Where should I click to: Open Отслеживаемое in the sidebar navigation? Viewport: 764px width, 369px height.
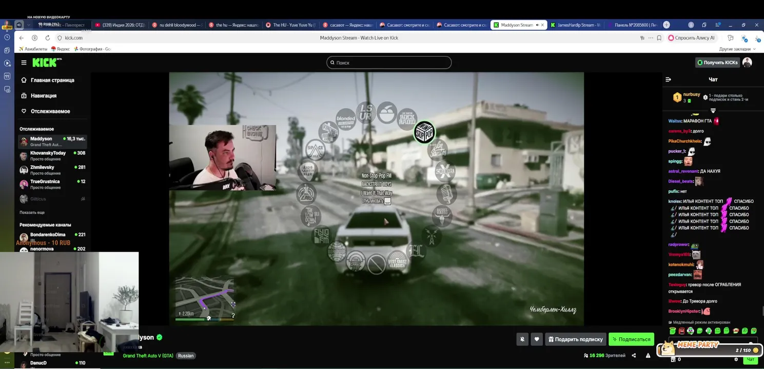(x=45, y=111)
